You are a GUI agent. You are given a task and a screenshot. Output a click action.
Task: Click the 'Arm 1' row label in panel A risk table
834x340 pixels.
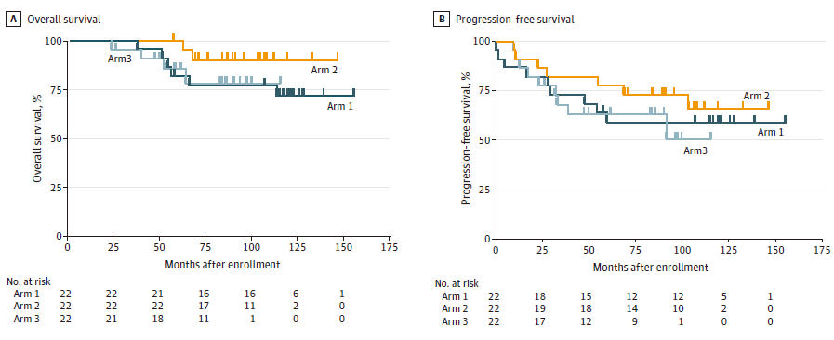point(27,294)
